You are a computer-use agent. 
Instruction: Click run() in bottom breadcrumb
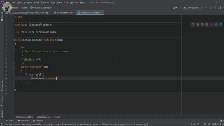coord(57,117)
